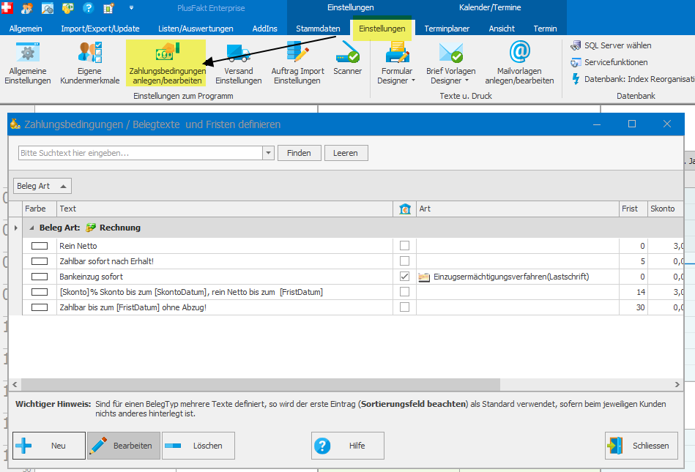Open quick access toolbar customize arrow
This screenshot has width=695, height=472.
pyautogui.click(x=131, y=7)
